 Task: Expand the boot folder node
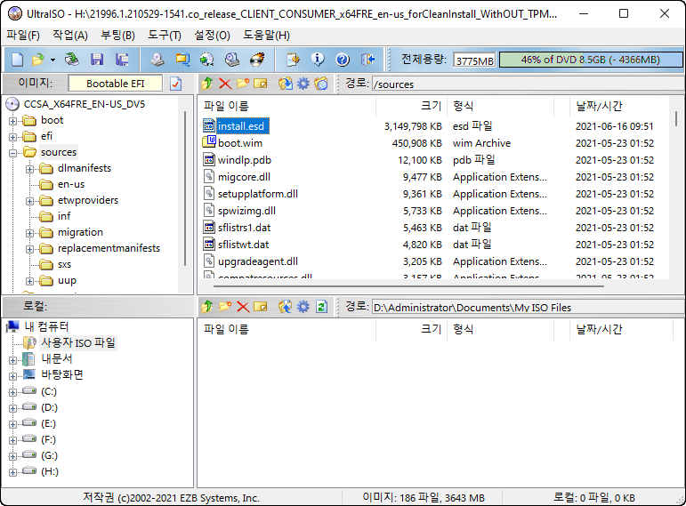click(x=12, y=121)
